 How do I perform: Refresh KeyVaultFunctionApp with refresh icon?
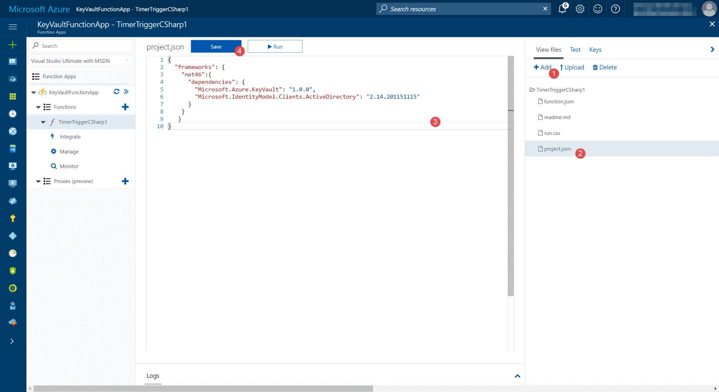116,92
